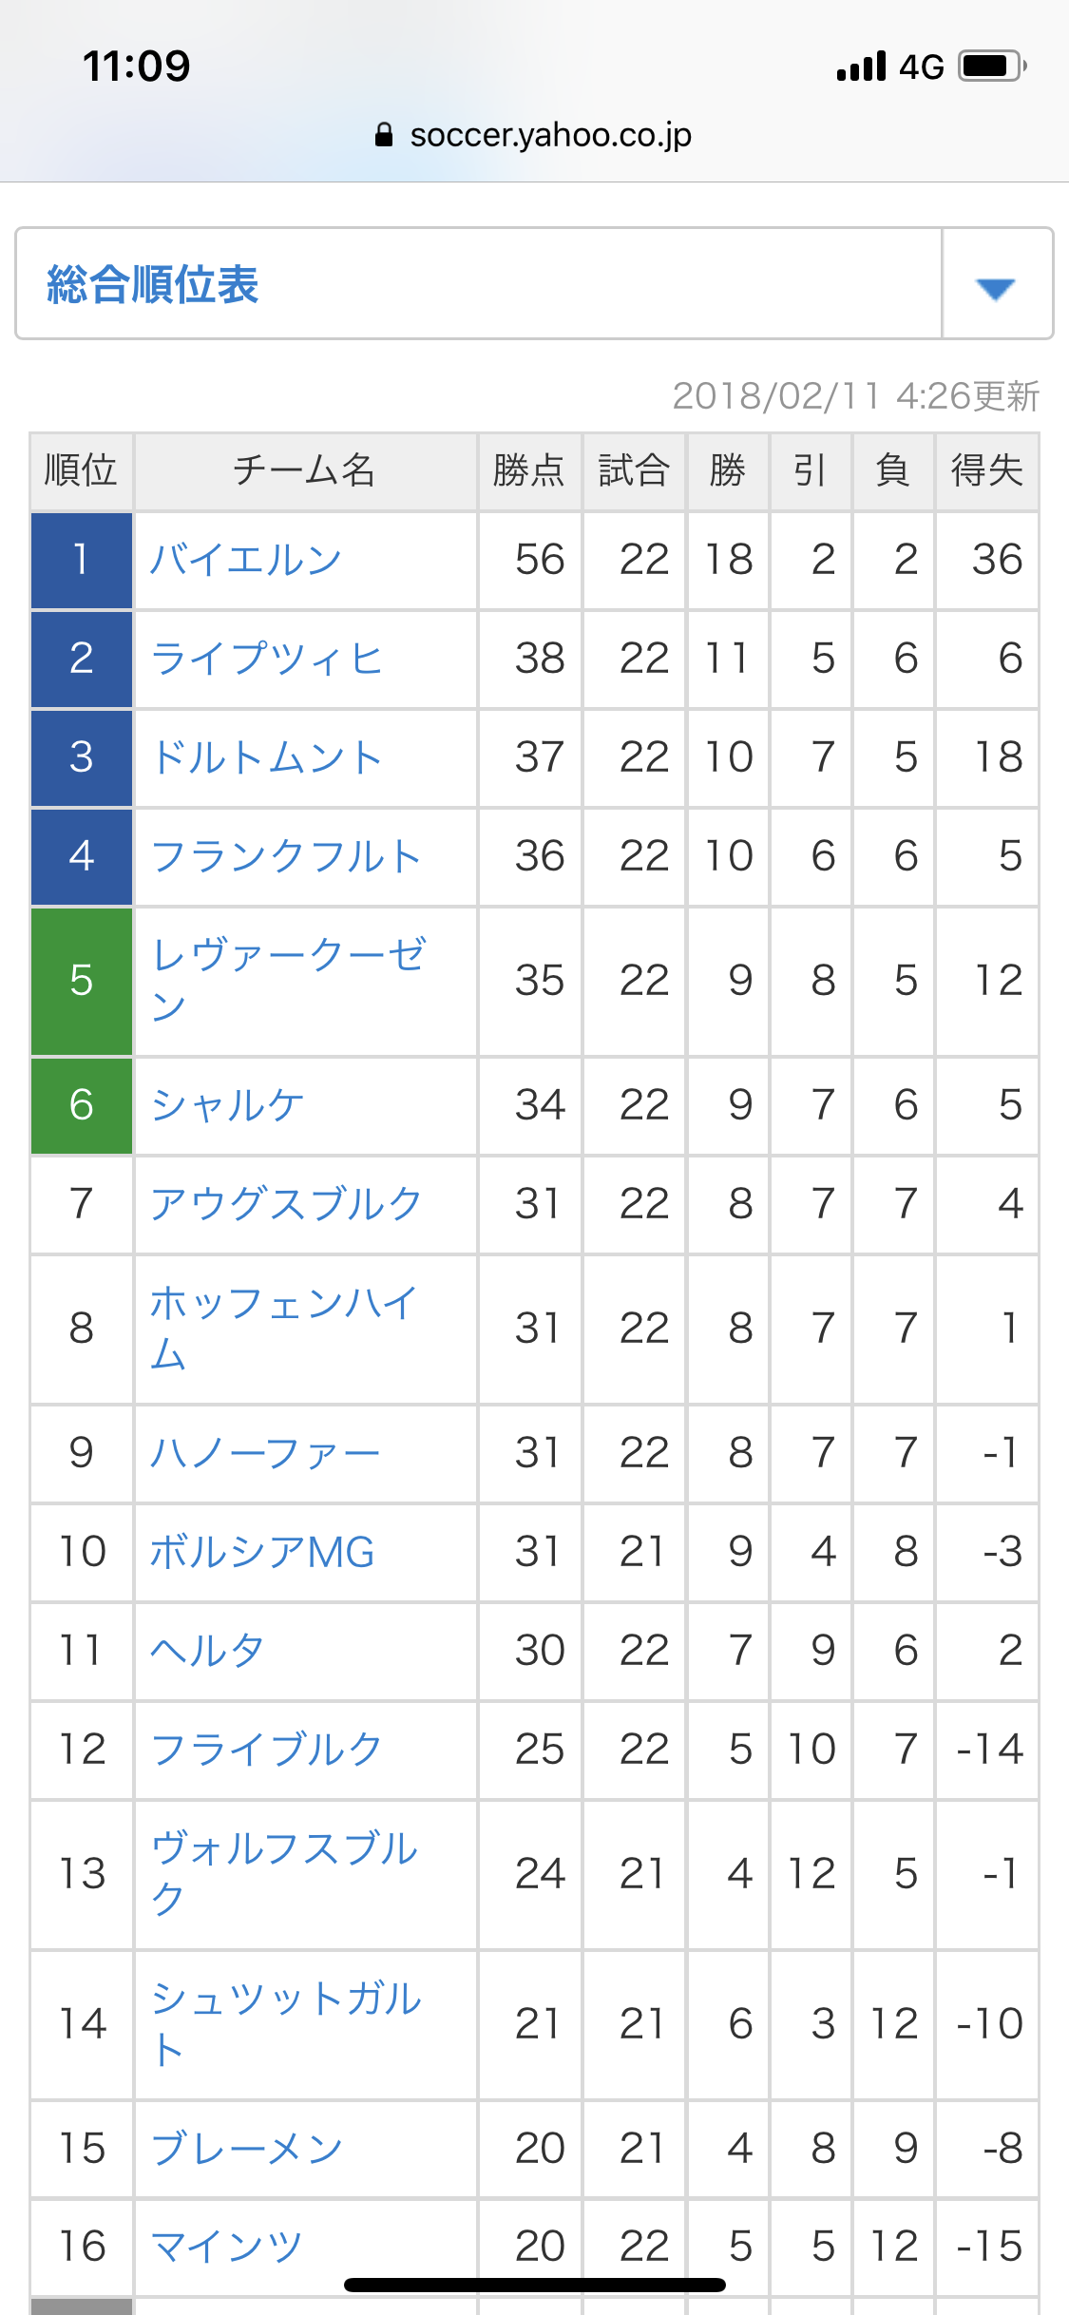Open the レヴァークーゼン team link
The image size is (1069, 2315).
tap(288, 980)
